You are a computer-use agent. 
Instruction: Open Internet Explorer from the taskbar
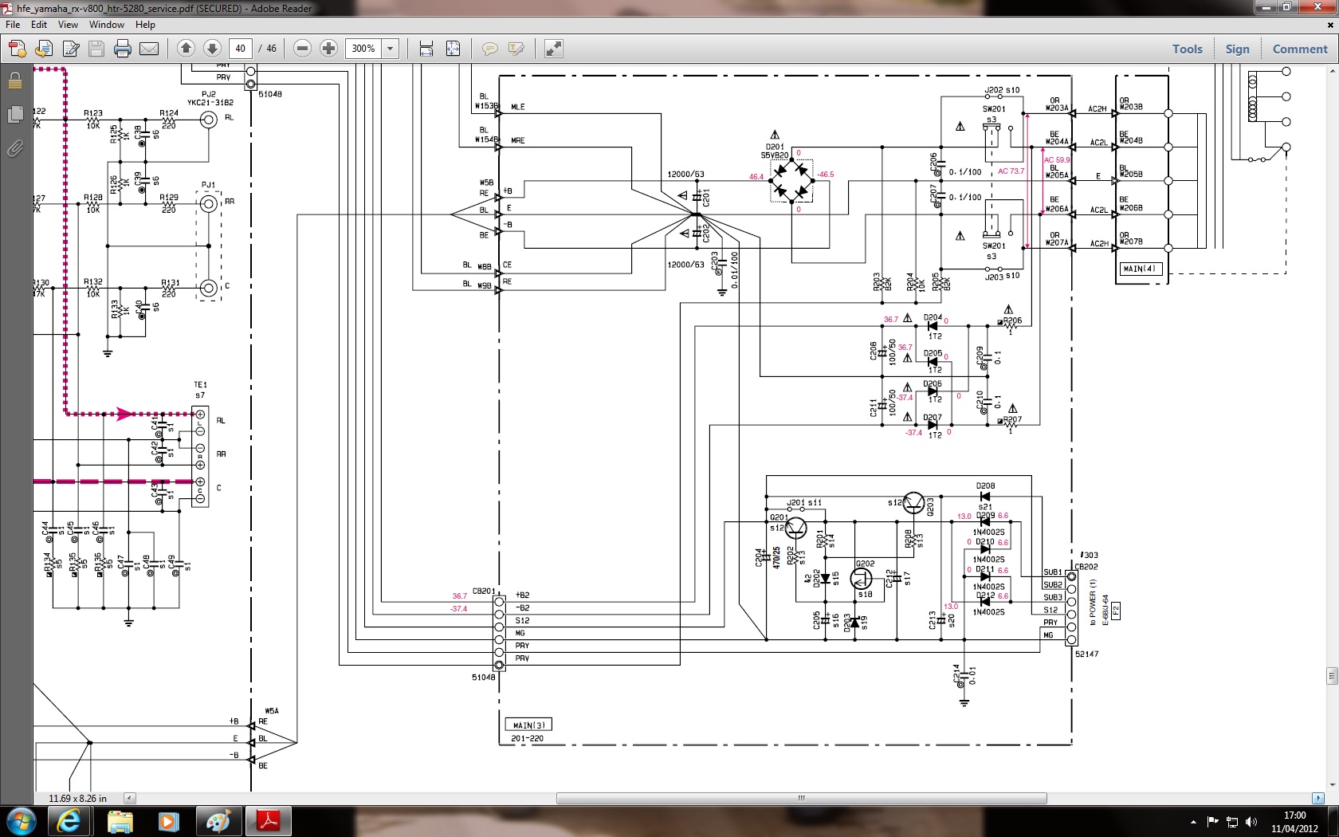[x=69, y=821]
